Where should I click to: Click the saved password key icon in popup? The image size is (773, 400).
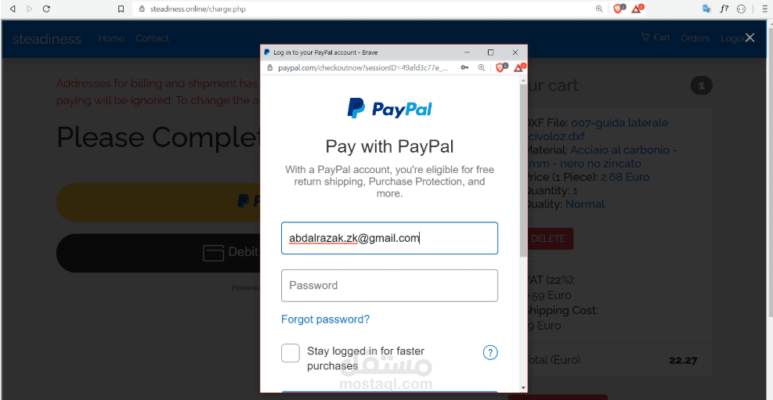[464, 67]
